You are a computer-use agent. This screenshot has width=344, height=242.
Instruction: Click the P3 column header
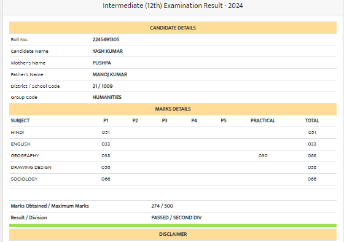165,120
